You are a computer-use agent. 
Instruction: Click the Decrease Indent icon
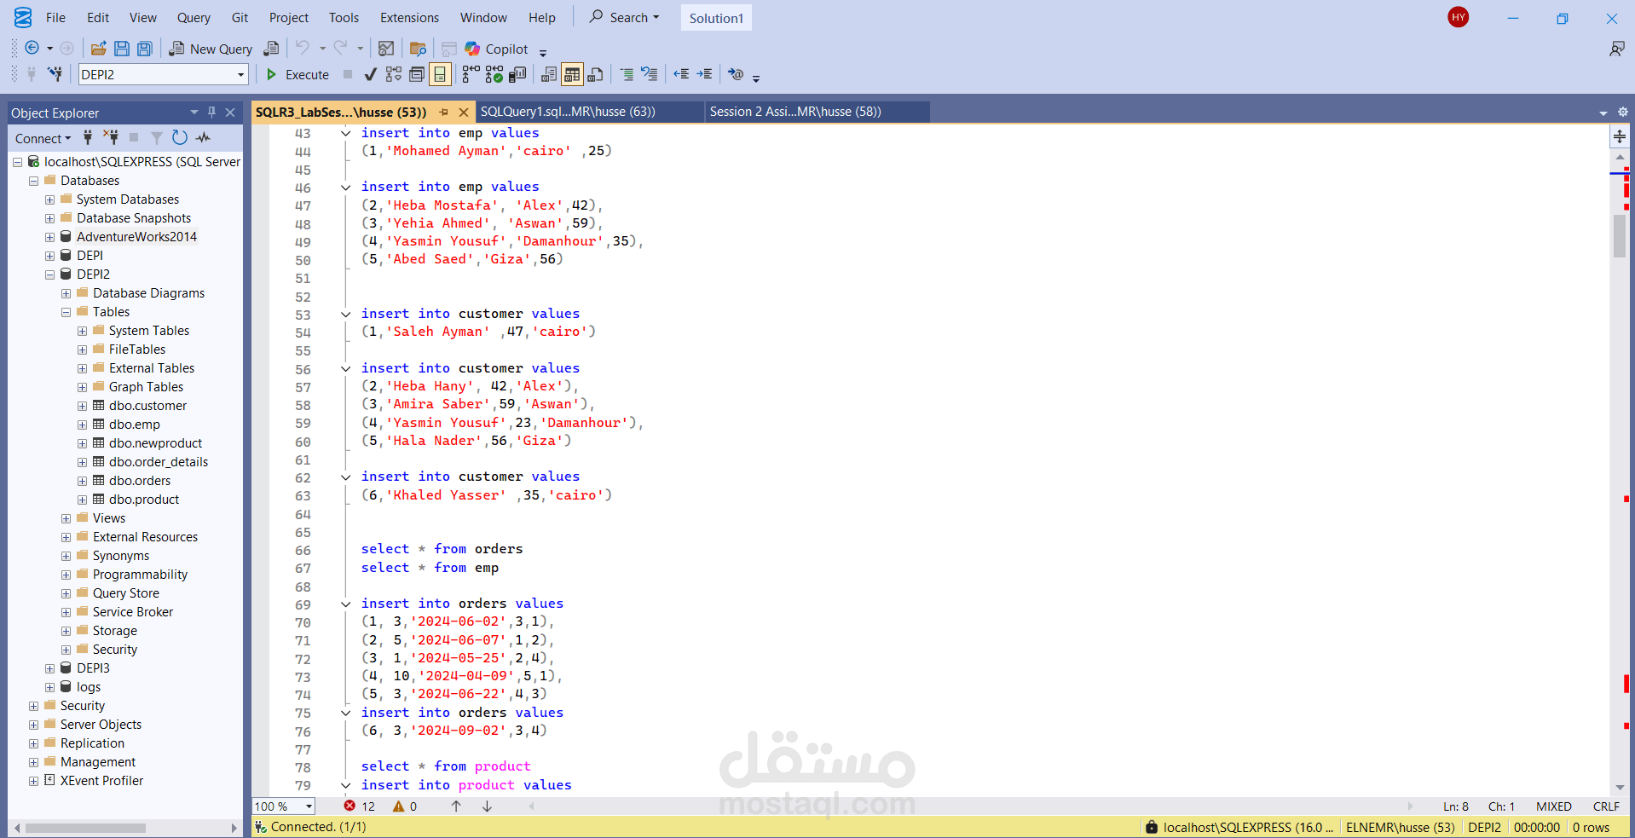click(681, 74)
